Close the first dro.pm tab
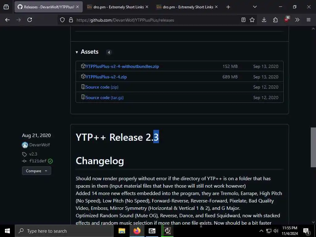The width and height of the screenshot is (316, 237). coord(147,7)
